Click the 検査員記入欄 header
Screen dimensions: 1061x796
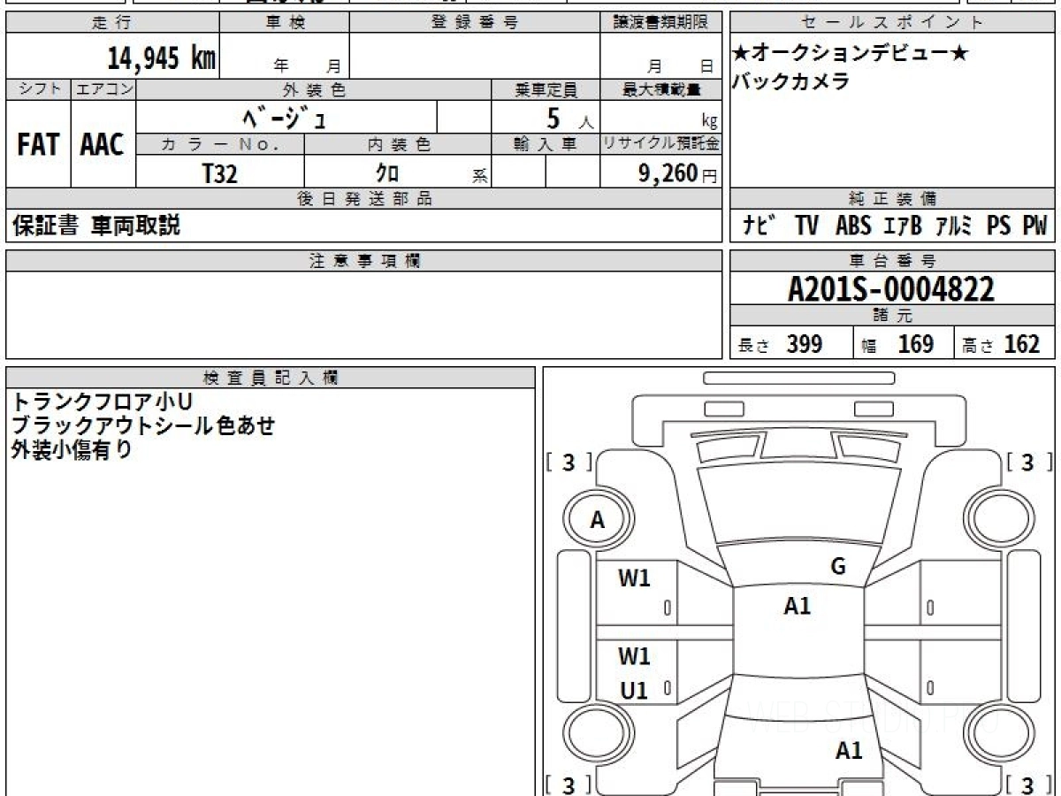(271, 377)
